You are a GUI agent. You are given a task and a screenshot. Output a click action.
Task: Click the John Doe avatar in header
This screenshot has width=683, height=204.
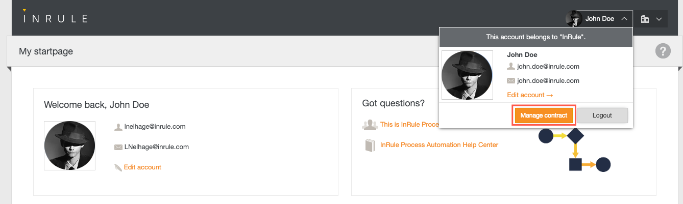[x=574, y=19]
